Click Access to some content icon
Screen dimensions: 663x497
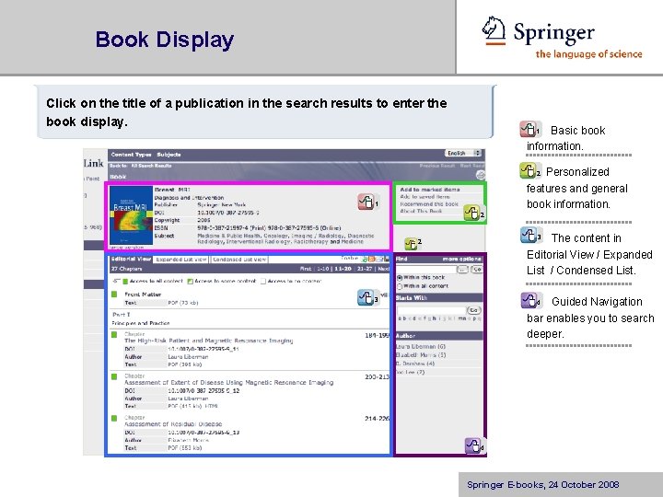pos(191,282)
